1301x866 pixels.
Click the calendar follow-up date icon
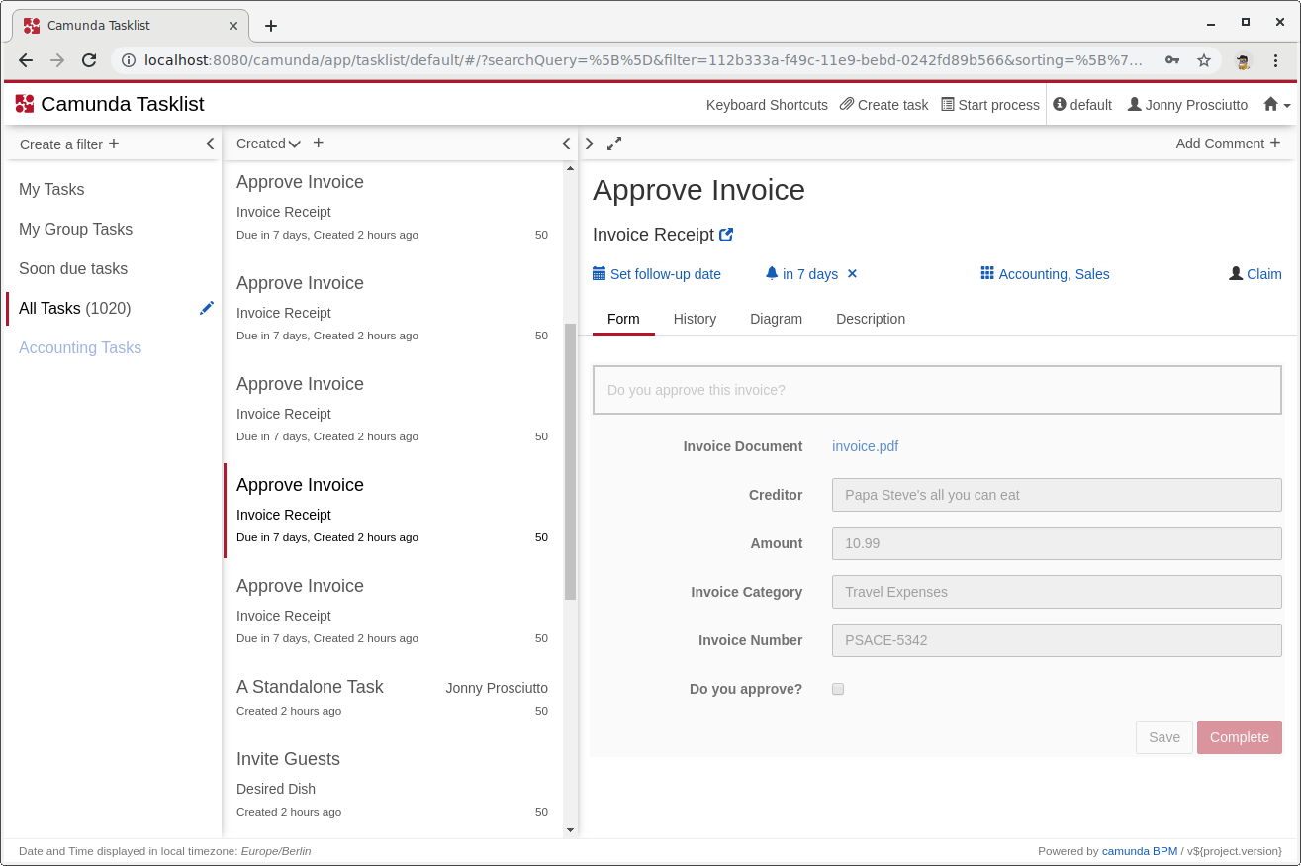pos(599,273)
